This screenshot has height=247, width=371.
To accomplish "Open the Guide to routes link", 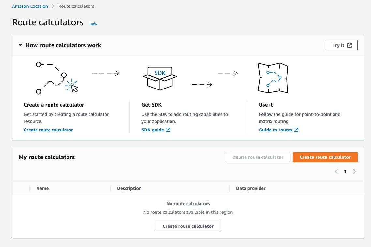I will 275,130.
